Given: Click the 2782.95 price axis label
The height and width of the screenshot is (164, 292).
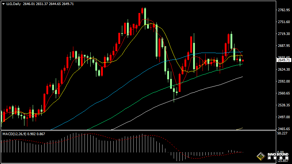Looking at the screenshot, I should tap(284, 10).
